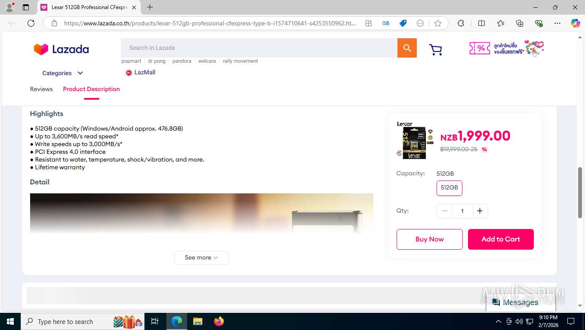
Task: Open the Copilot icon
Action: pyautogui.click(x=575, y=23)
